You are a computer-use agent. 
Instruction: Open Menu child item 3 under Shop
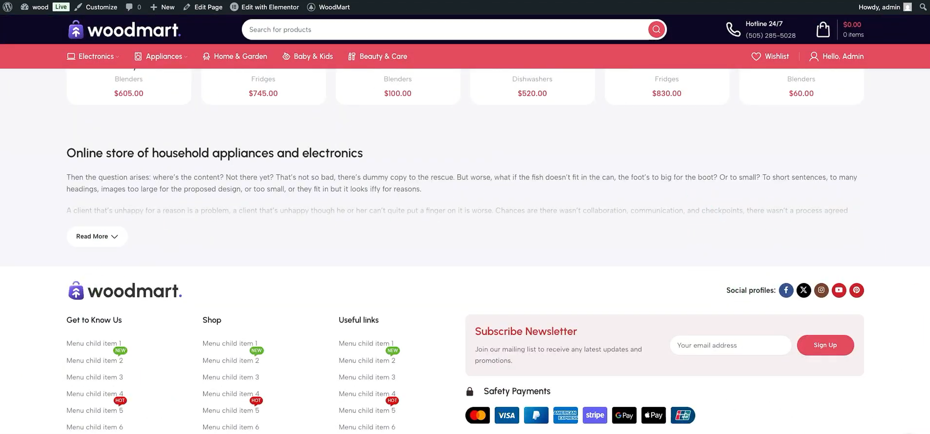230,377
